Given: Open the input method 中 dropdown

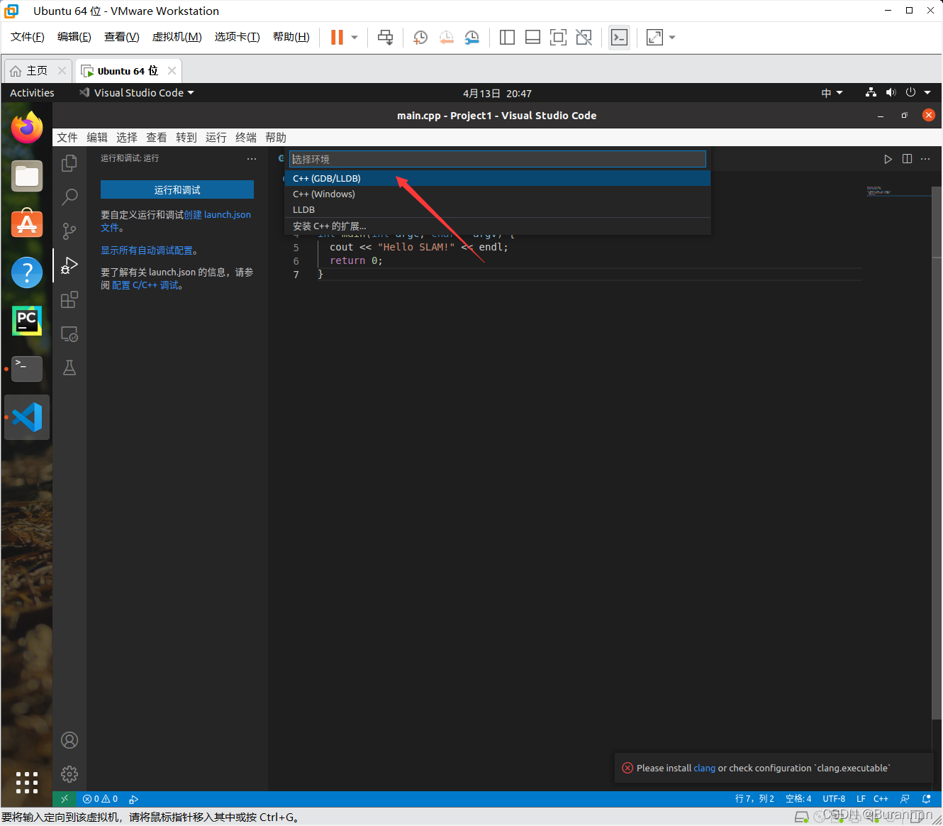Looking at the screenshot, I should click(832, 93).
